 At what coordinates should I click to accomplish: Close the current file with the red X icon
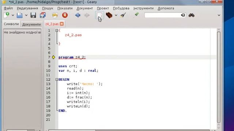[65, 15]
